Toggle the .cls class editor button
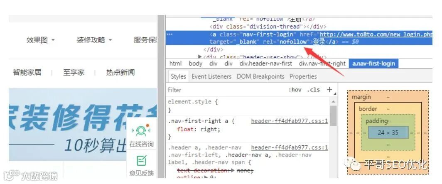 (x=314, y=90)
